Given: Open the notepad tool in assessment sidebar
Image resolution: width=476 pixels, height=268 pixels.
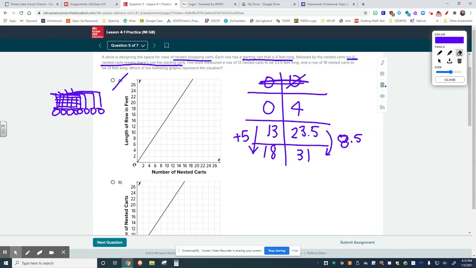Looking at the screenshot, I should (x=382, y=74).
